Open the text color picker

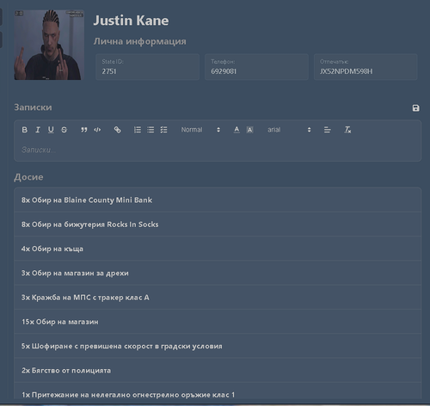tap(236, 130)
